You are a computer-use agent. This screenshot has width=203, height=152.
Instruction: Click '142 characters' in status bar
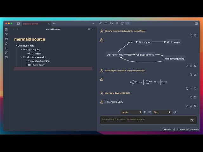tap(192, 130)
